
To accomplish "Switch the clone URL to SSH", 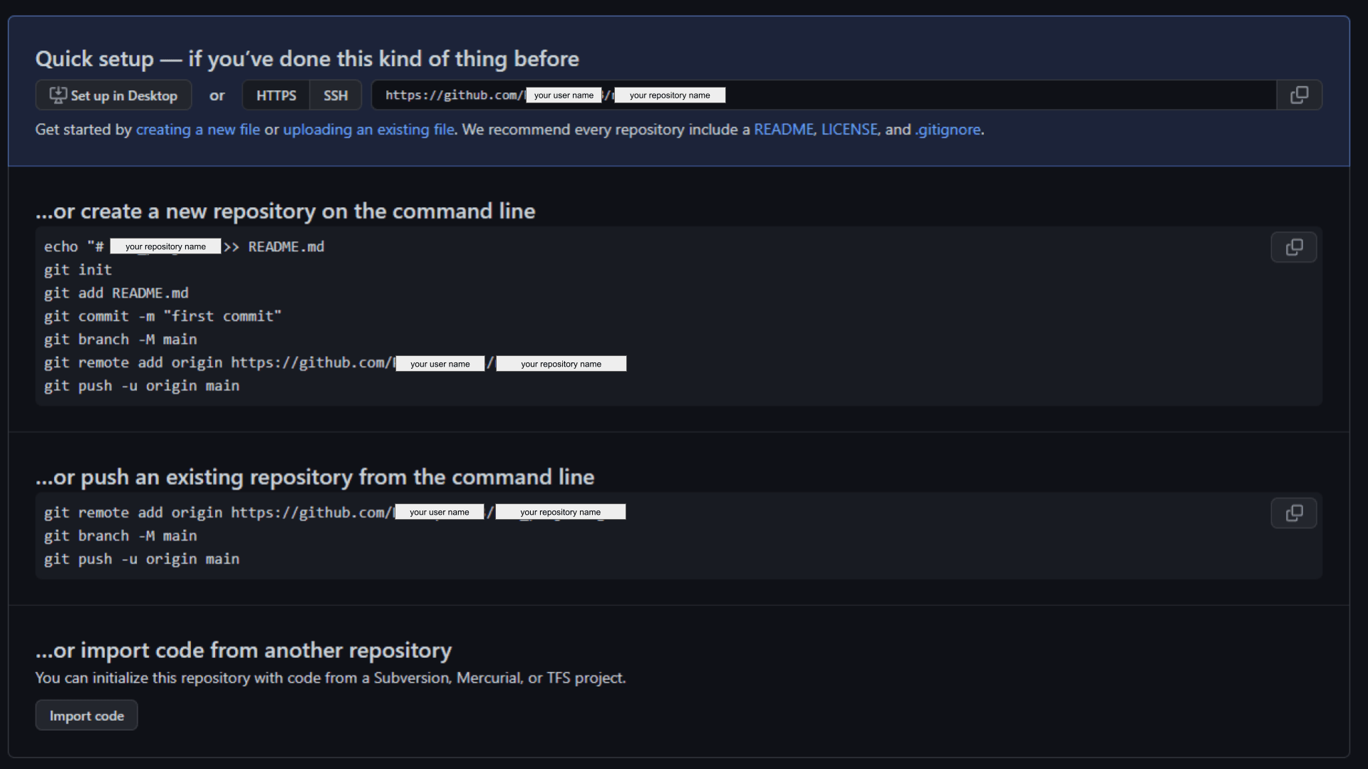I will coord(335,95).
